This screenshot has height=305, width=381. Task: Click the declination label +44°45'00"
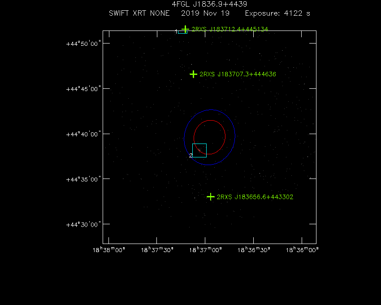83,89
